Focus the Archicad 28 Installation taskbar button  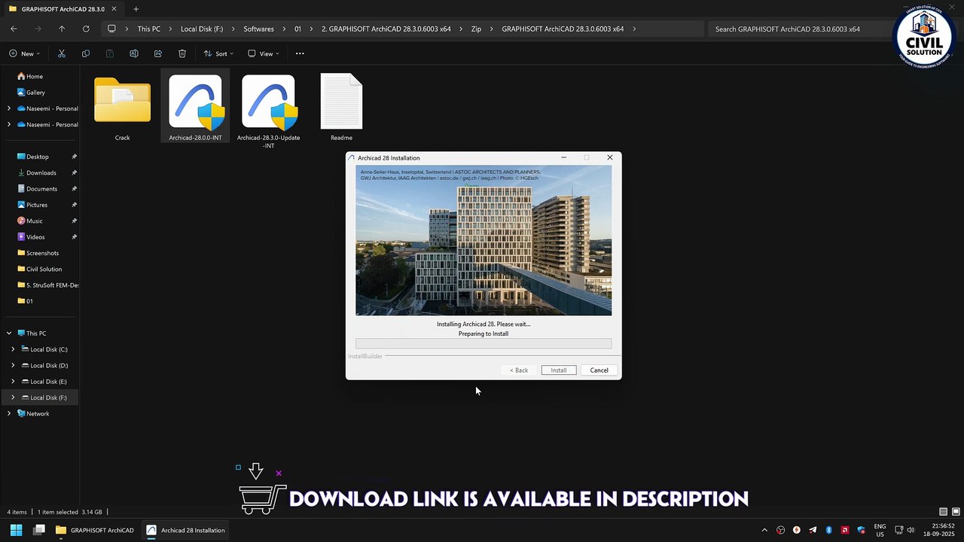[185, 530]
